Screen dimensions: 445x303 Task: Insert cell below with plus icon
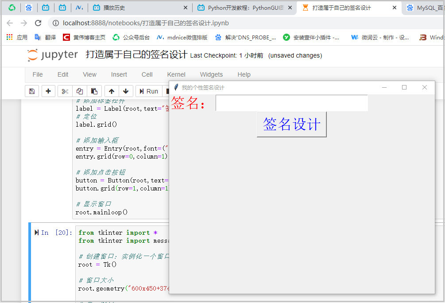[48, 91]
